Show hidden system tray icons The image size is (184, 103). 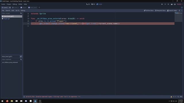coord(169,101)
